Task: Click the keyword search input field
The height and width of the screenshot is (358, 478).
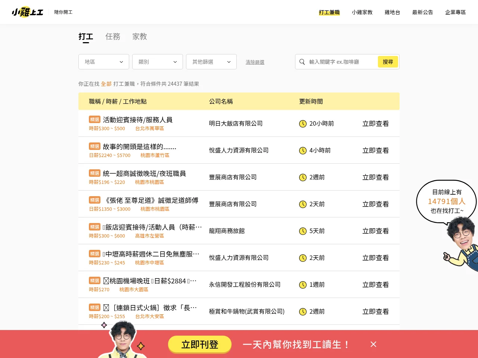Action: (x=342, y=62)
